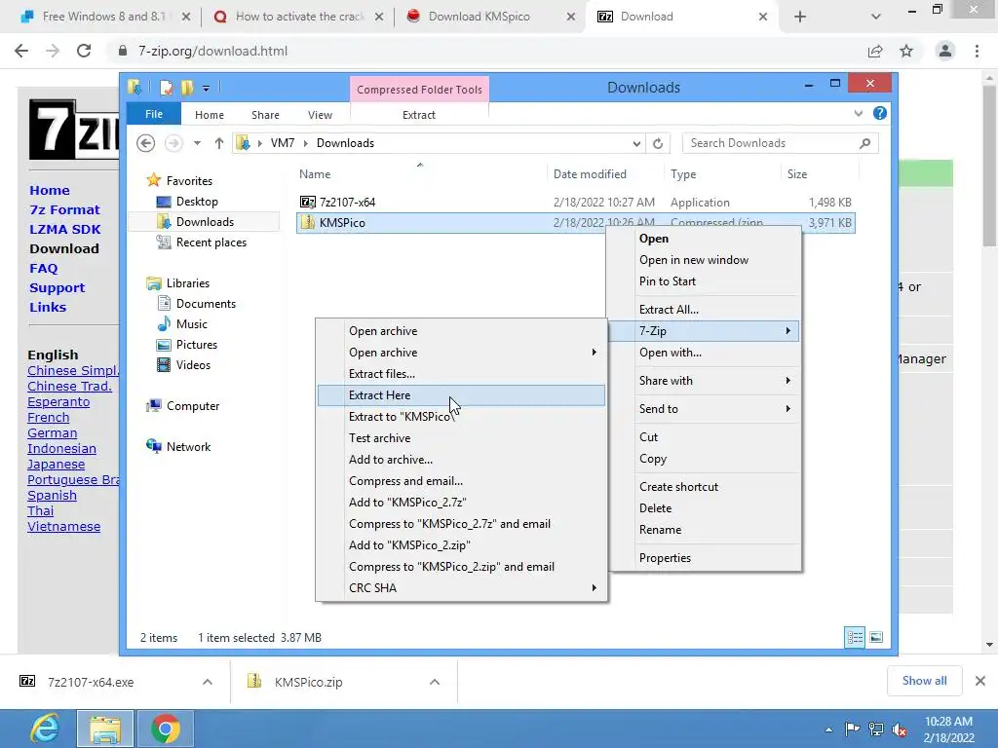This screenshot has width=998, height=748.
Task: Select Vietnamese language link
Action: (x=63, y=527)
